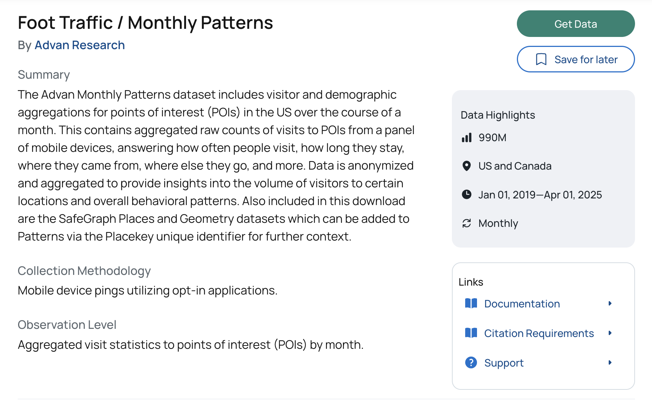Expand the arrow next to Support
652x402 pixels.
click(x=610, y=362)
